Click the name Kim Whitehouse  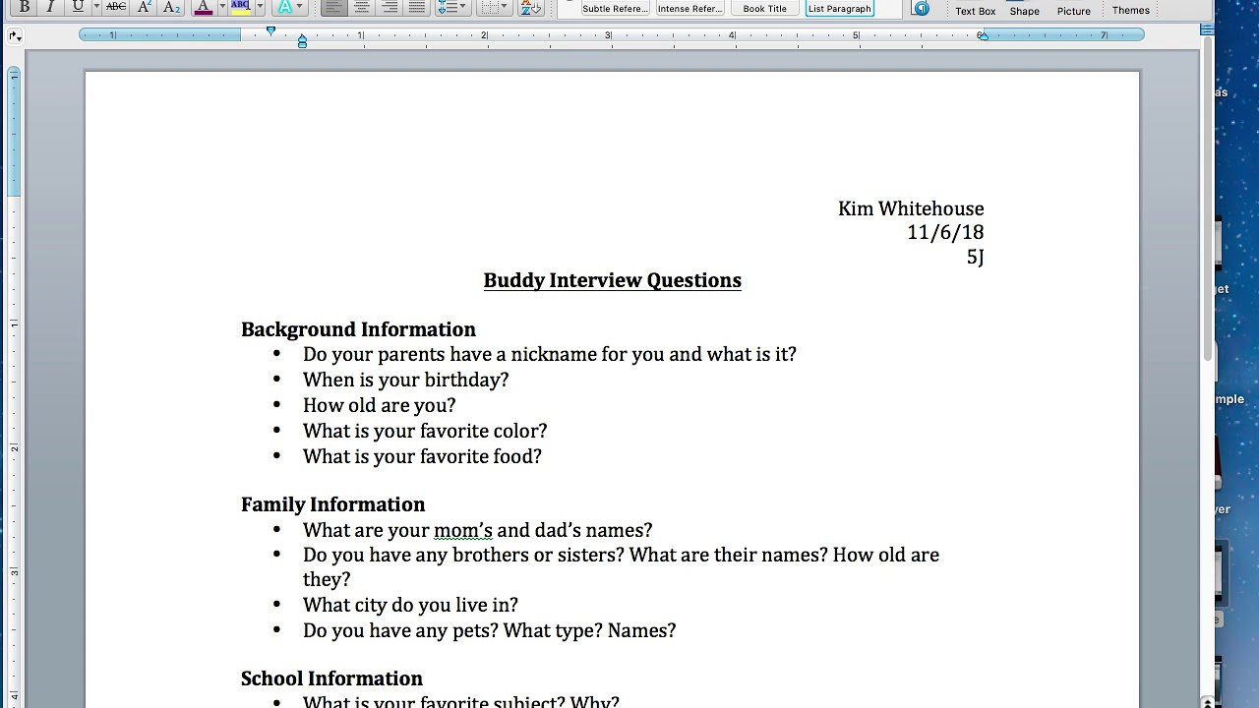click(911, 208)
